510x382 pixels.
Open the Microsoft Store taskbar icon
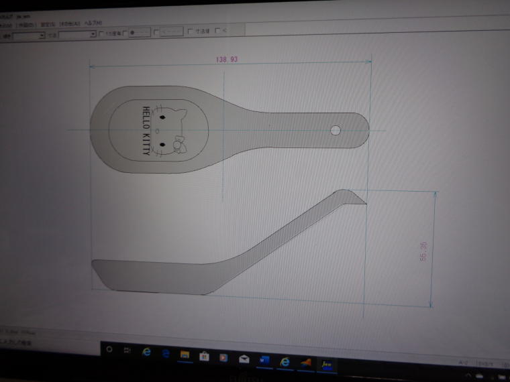(x=204, y=357)
